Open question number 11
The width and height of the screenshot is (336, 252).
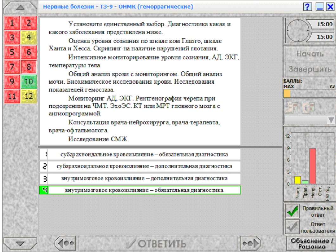tap(12, 96)
